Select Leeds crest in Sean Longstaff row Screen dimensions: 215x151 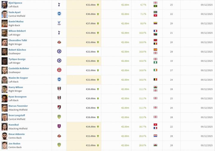(x=59, y=117)
